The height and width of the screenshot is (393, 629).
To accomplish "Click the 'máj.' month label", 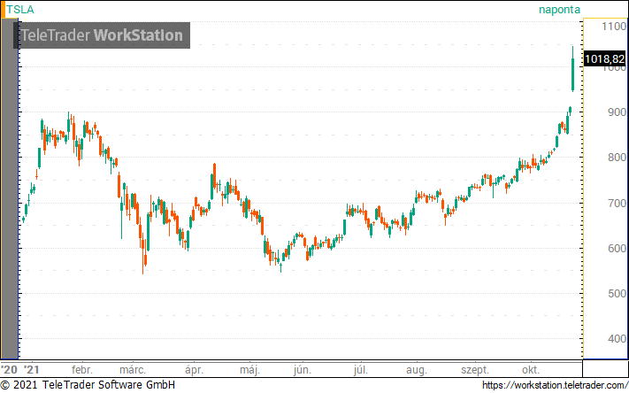I will 249,370.
